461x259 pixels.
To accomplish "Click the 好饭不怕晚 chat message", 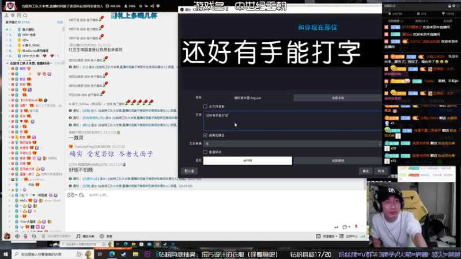I will point(81,170).
